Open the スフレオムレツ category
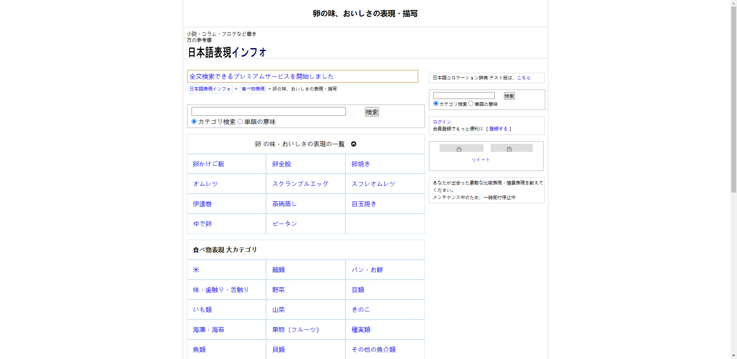The width and height of the screenshot is (737, 359). 373,184
